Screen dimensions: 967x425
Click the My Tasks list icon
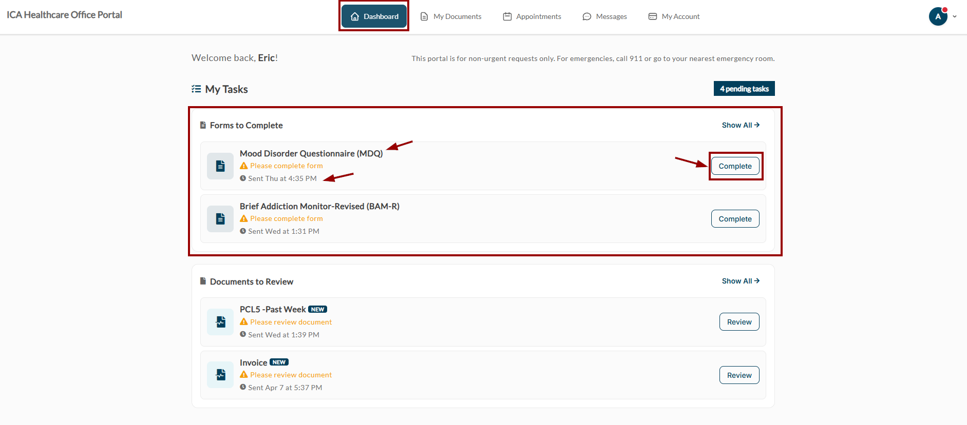(196, 89)
